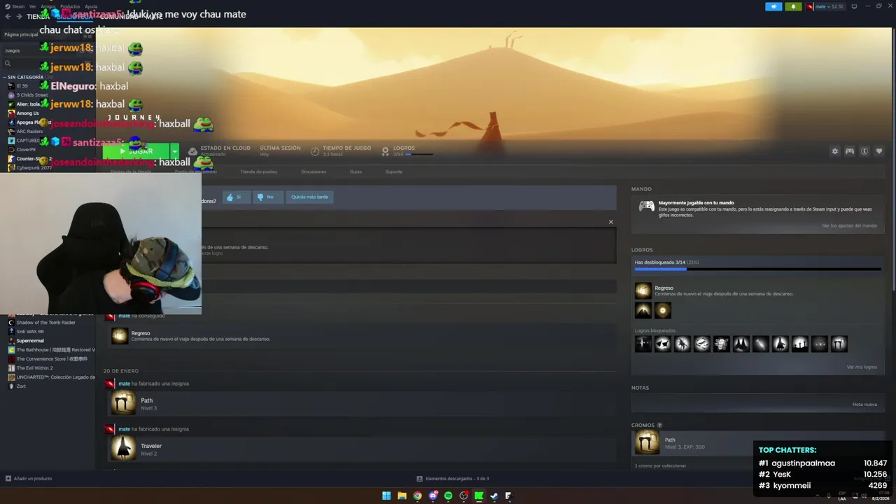
Task: Select Zort in library
Action: [21, 386]
